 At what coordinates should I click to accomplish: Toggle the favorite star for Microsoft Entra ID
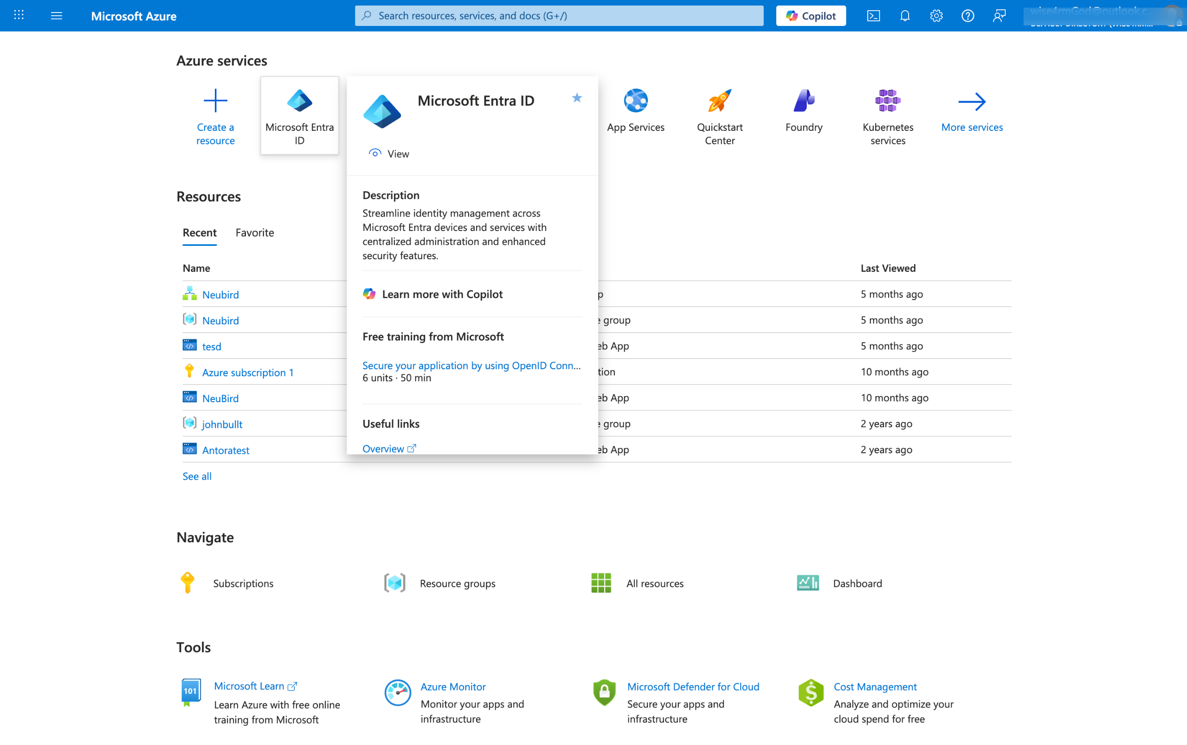coord(576,98)
